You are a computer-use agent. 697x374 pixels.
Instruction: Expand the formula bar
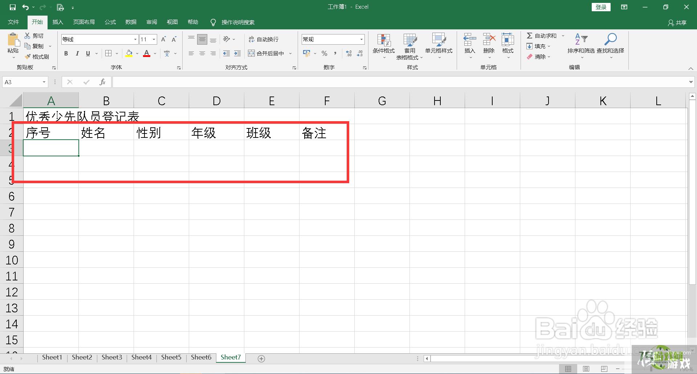691,82
